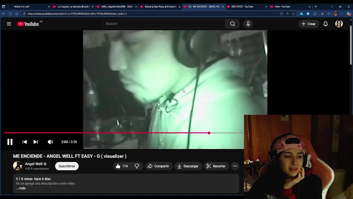Go to the YouTube home logo
The width and height of the screenshot is (353, 199).
28,24
